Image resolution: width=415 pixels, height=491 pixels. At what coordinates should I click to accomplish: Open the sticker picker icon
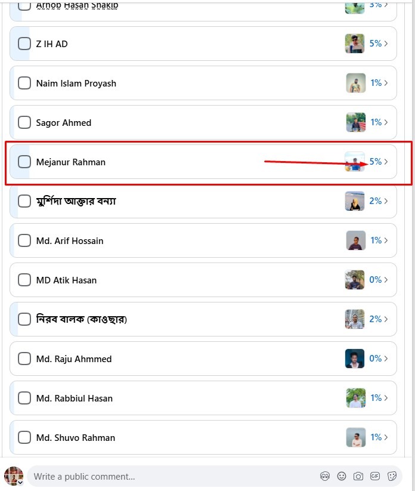click(392, 476)
